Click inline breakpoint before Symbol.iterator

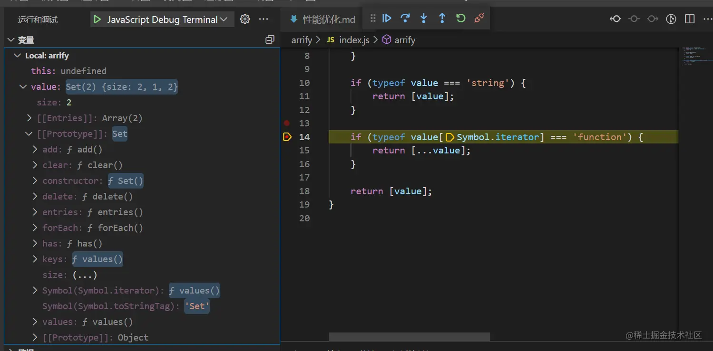[449, 137]
